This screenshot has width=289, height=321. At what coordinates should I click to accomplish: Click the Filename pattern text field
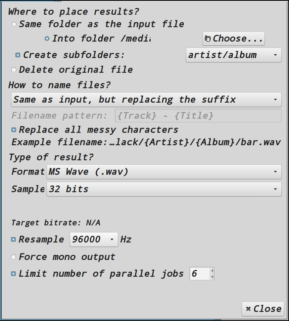point(198,116)
